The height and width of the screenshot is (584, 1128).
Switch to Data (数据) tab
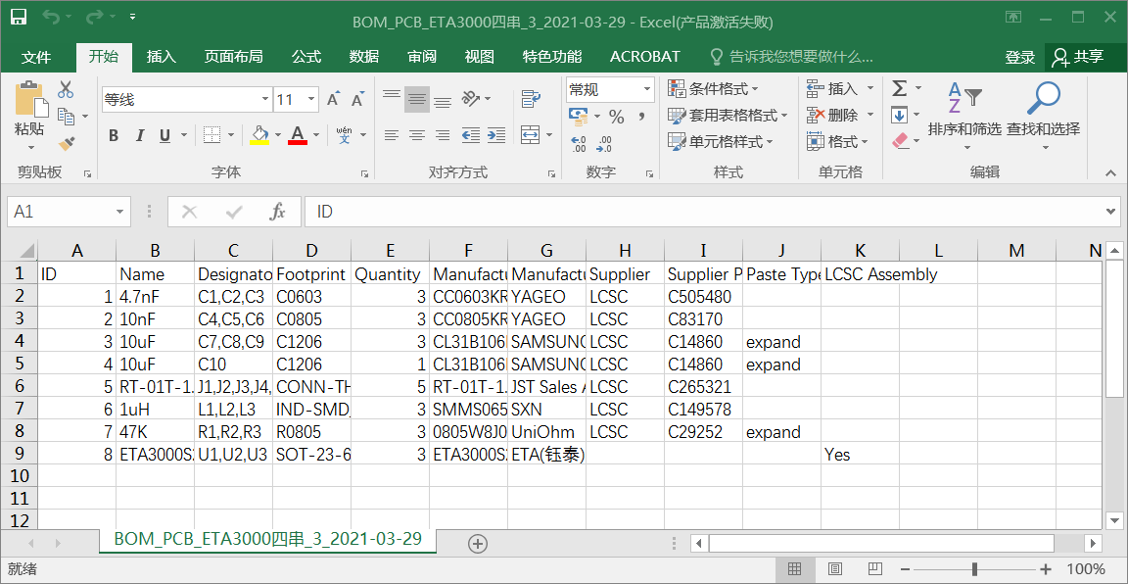click(364, 57)
